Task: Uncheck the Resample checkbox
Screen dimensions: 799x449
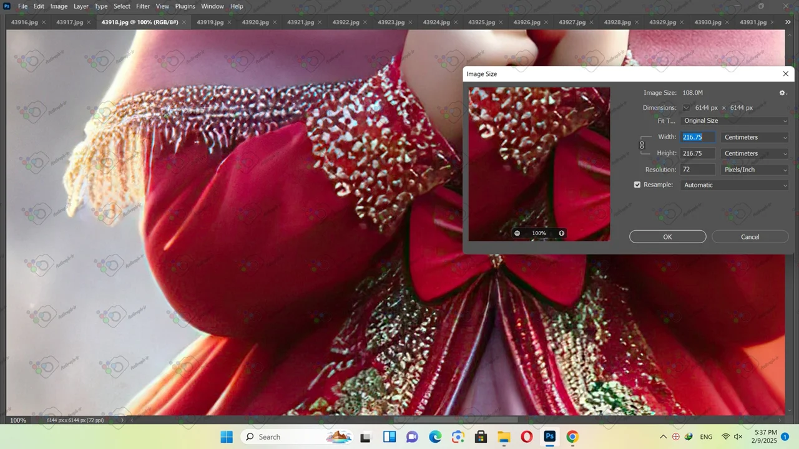Action: coord(637,185)
